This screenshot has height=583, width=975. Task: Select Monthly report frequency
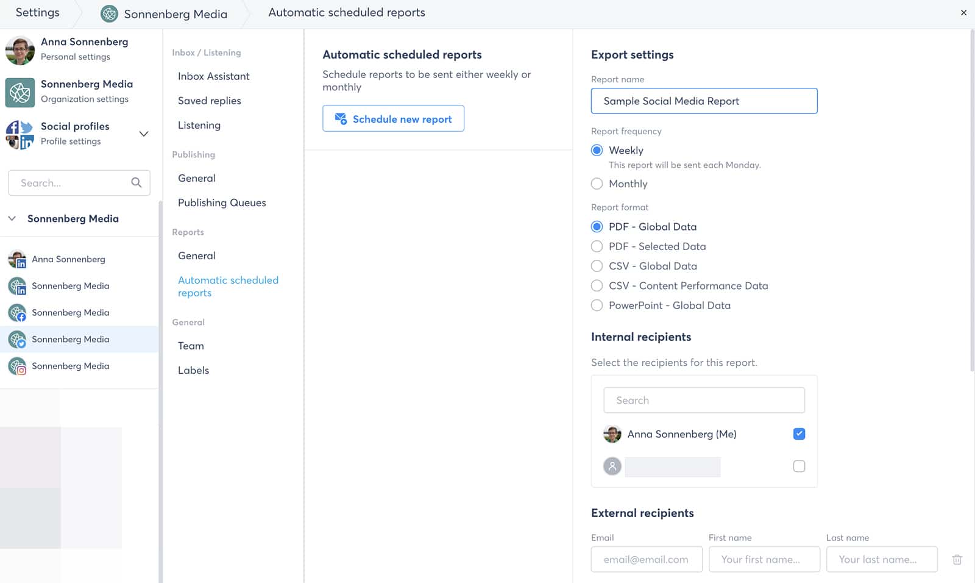597,184
